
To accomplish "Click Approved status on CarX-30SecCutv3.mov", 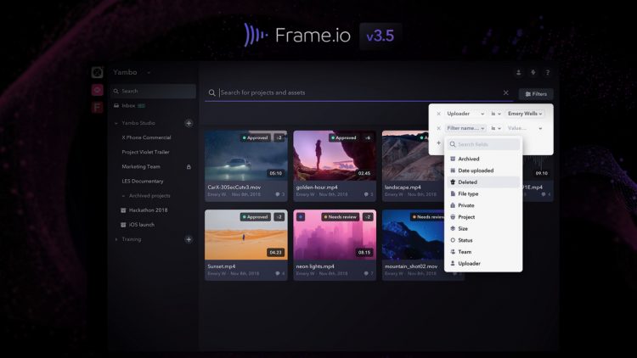I will [255, 138].
